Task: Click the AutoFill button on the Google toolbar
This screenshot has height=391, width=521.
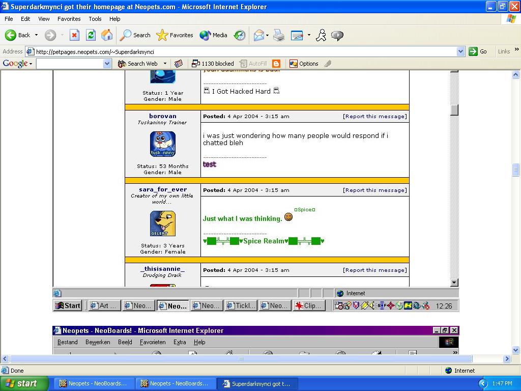Action: tap(253, 64)
